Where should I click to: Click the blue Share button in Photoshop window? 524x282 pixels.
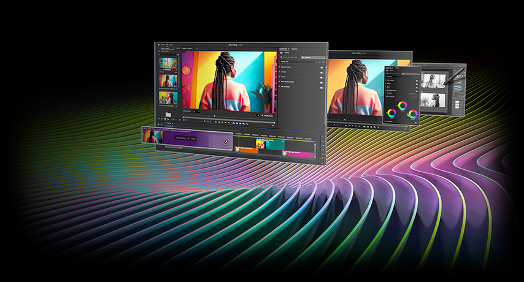point(460,66)
